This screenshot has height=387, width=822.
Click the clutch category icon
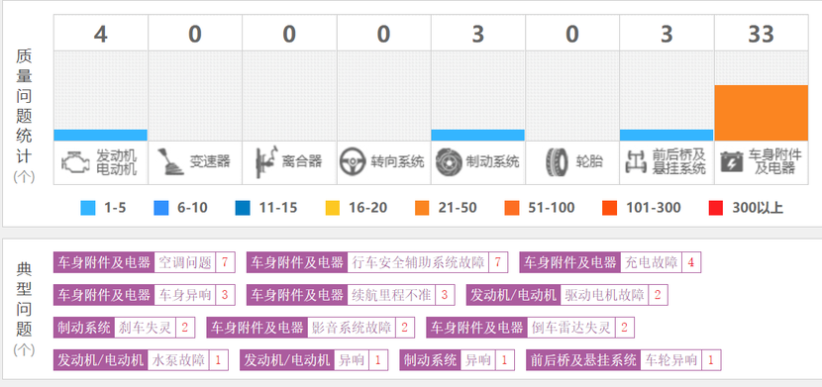click(x=265, y=162)
